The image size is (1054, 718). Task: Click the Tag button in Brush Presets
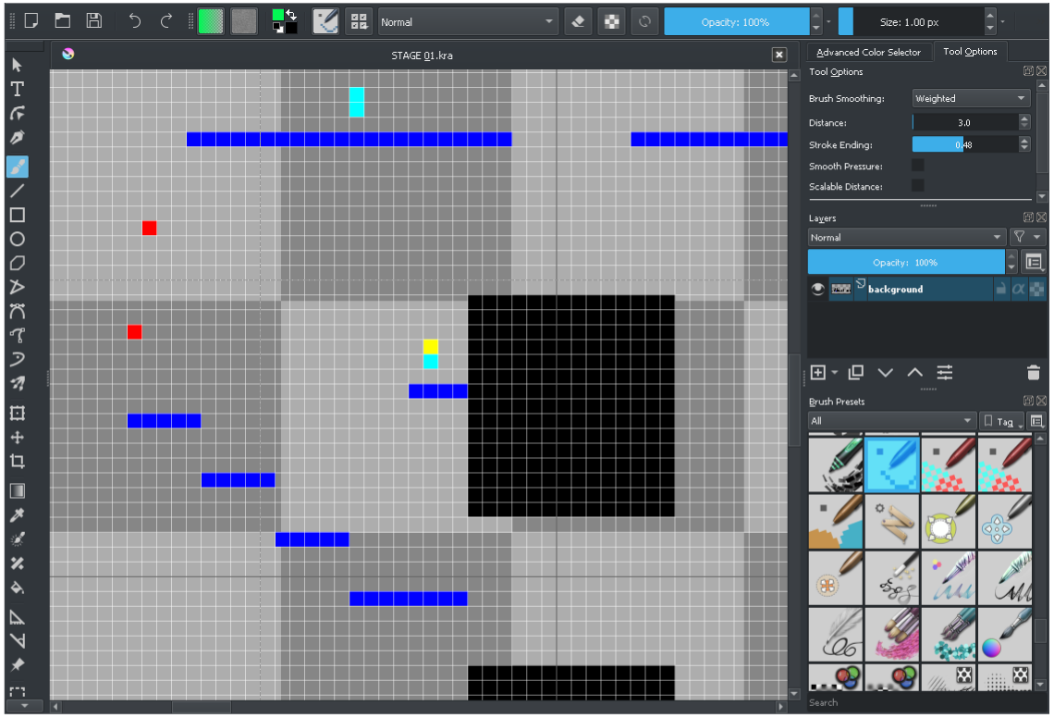tap(1002, 421)
